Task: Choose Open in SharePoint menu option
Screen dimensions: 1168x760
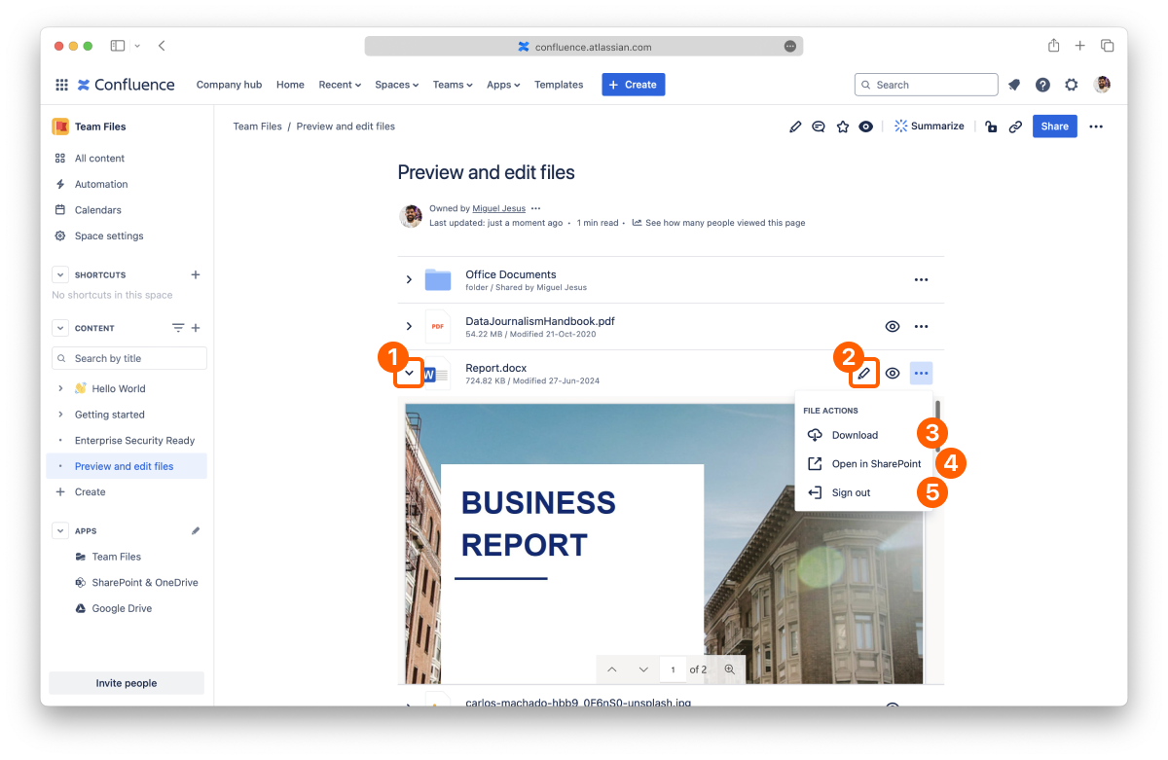Action: coord(875,464)
